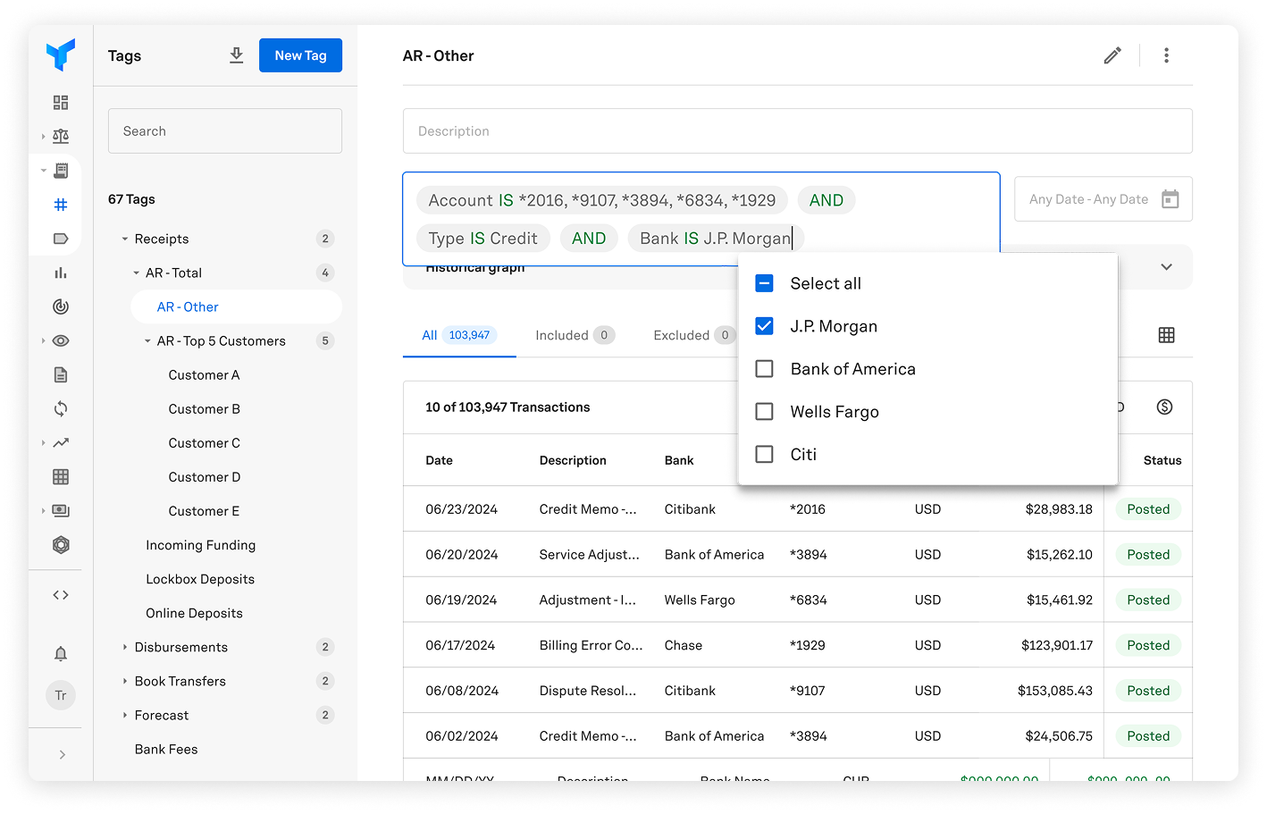Expand the Historical graph section chevron
1267x814 pixels.
(1166, 267)
